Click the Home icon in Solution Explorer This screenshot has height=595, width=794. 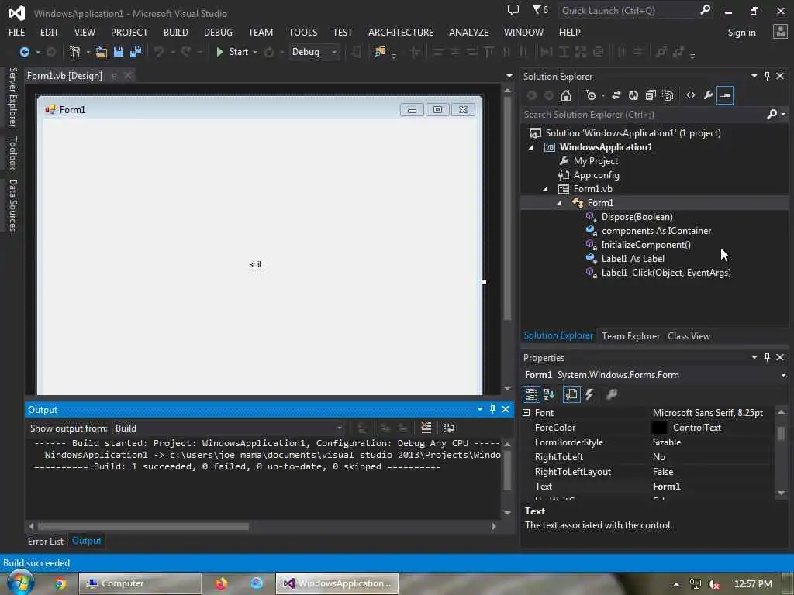565,95
